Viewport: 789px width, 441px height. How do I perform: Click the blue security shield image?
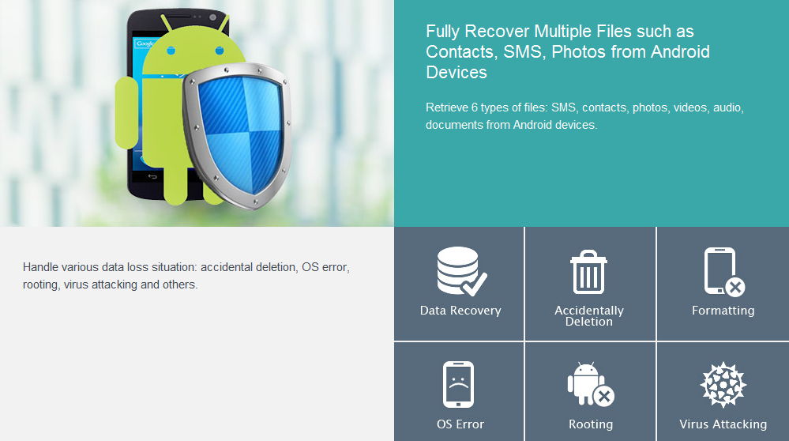[237, 135]
